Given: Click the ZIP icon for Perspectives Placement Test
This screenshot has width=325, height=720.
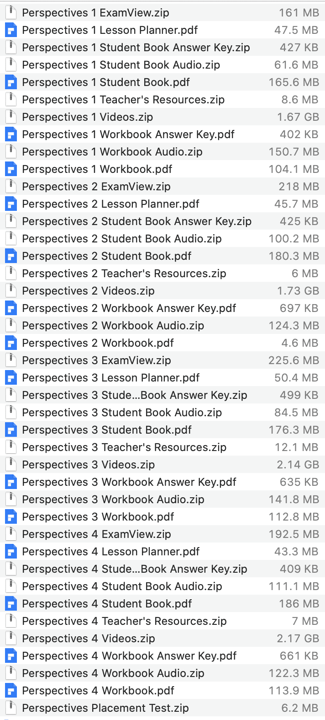Looking at the screenshot, I should click(x=11, y=708).
